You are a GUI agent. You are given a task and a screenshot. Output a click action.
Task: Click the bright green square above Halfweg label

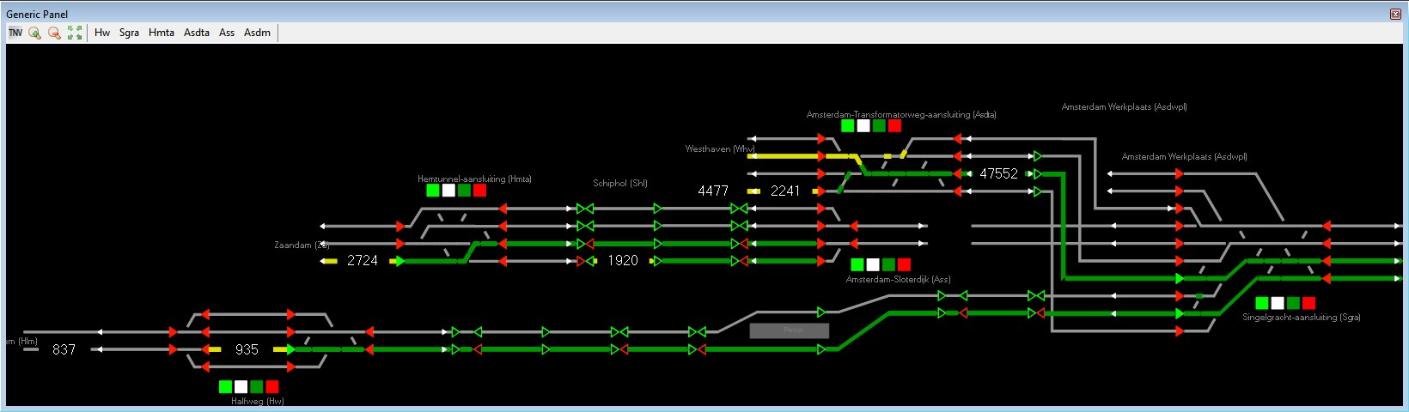(x=226, y=387)
